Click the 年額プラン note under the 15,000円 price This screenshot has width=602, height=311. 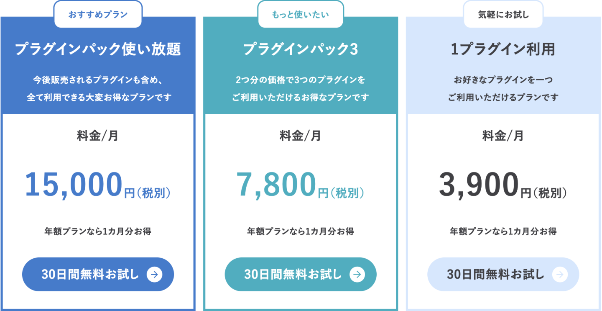click(x=98, y=231)
